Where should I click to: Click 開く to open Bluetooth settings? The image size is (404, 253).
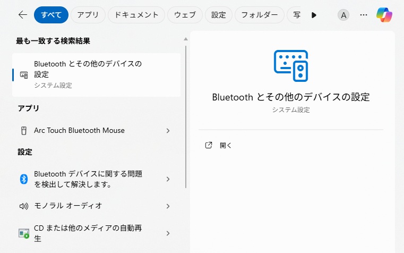[226, 145]
